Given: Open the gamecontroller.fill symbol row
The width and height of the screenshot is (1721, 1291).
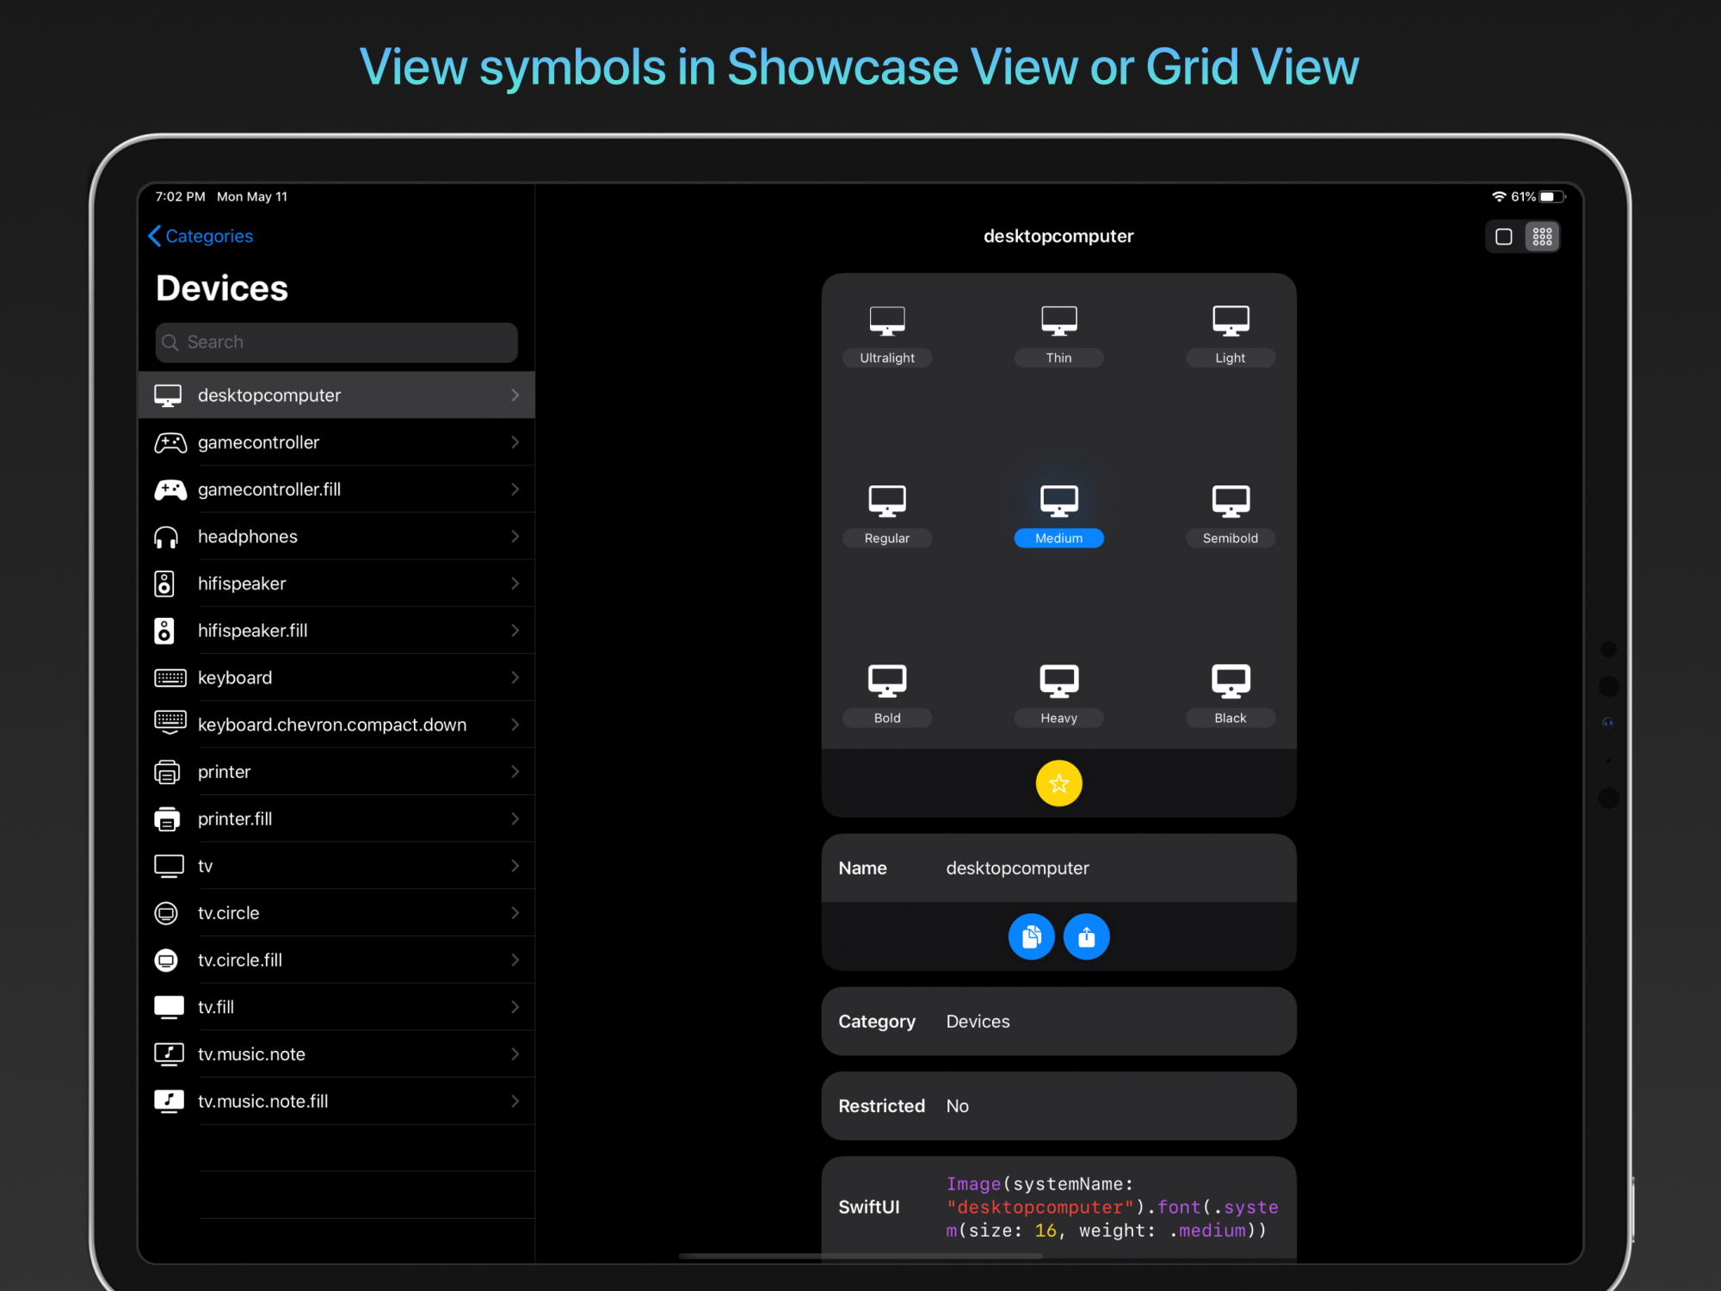Looking at the screenshot, I should [336, 490].
